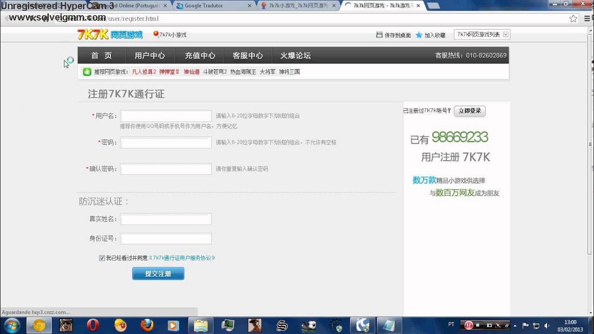Open the volume speaker tray icon

click(x=547, y=325)
